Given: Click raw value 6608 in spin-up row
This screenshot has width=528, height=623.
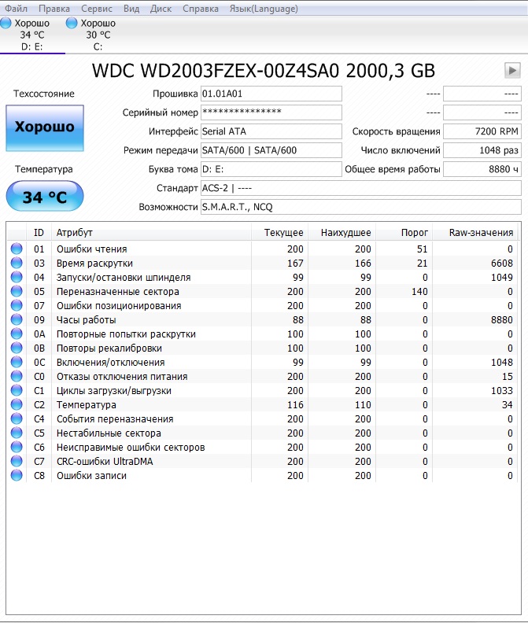Looking at the screenshot, I should [x=502, y=263].
